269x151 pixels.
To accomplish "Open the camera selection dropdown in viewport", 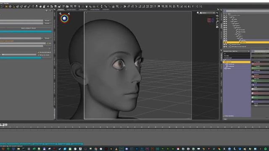I will pyautogui.click(x=207, y=13).
